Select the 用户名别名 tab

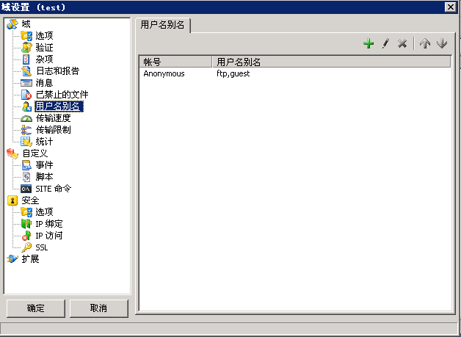point(162,25)
